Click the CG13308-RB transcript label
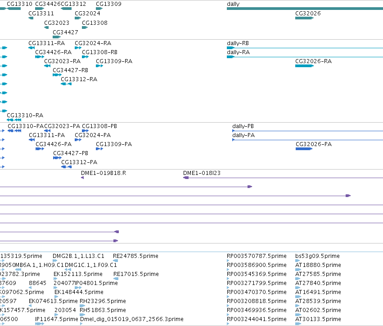The height and width of the screenshot is (326, 383). (x=99, y=52)
